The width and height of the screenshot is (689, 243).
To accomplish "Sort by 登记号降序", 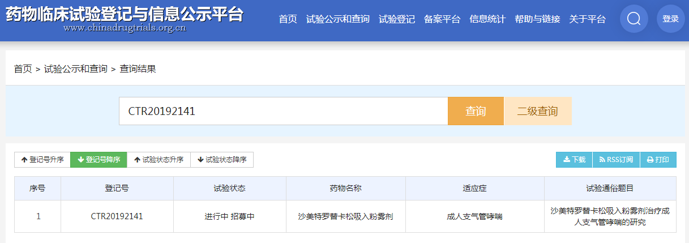I will pyautogui.click(x=99, y=160).
